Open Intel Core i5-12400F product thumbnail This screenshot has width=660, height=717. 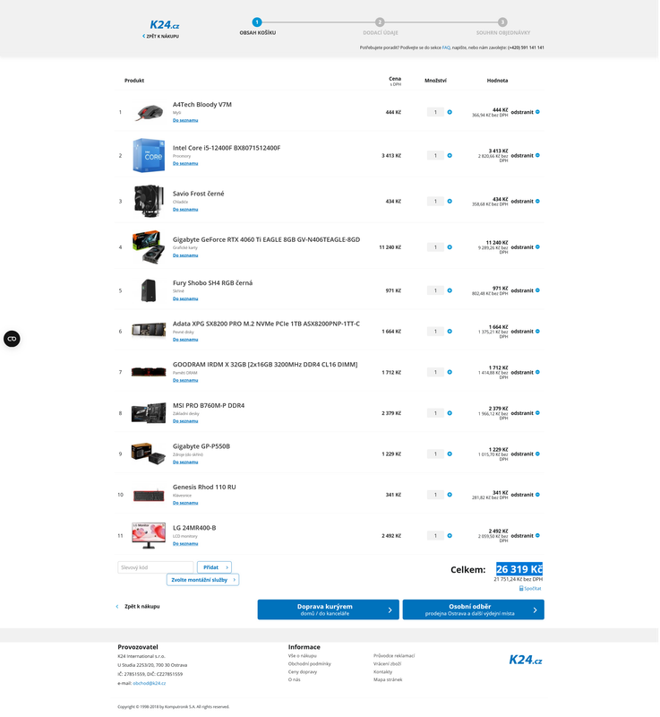click(150, 156)
